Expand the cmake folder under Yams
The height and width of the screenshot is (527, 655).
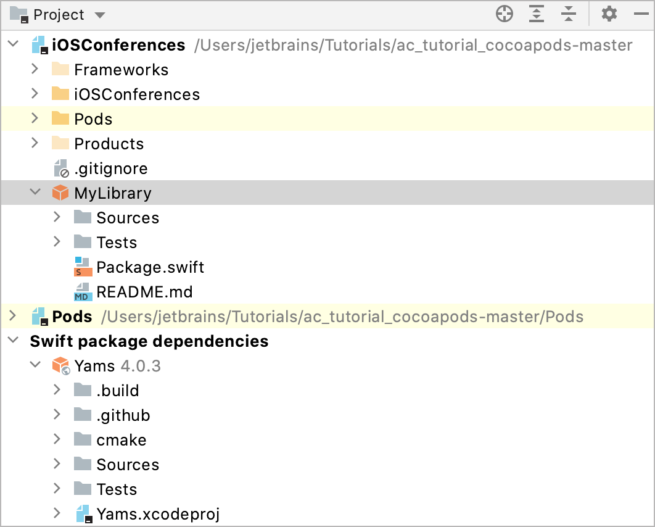tap(57, 440)
